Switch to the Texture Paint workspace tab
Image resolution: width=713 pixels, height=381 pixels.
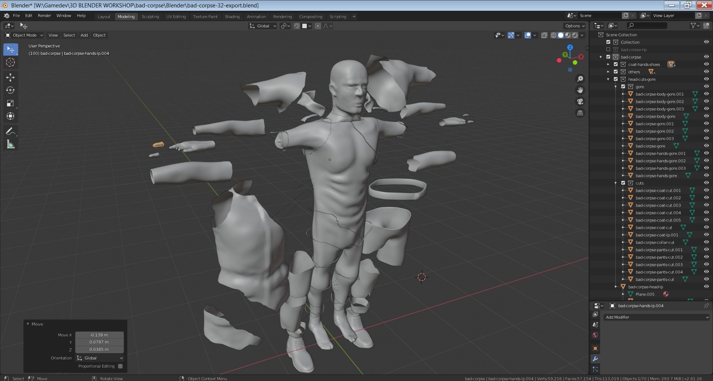coord(205,17)
